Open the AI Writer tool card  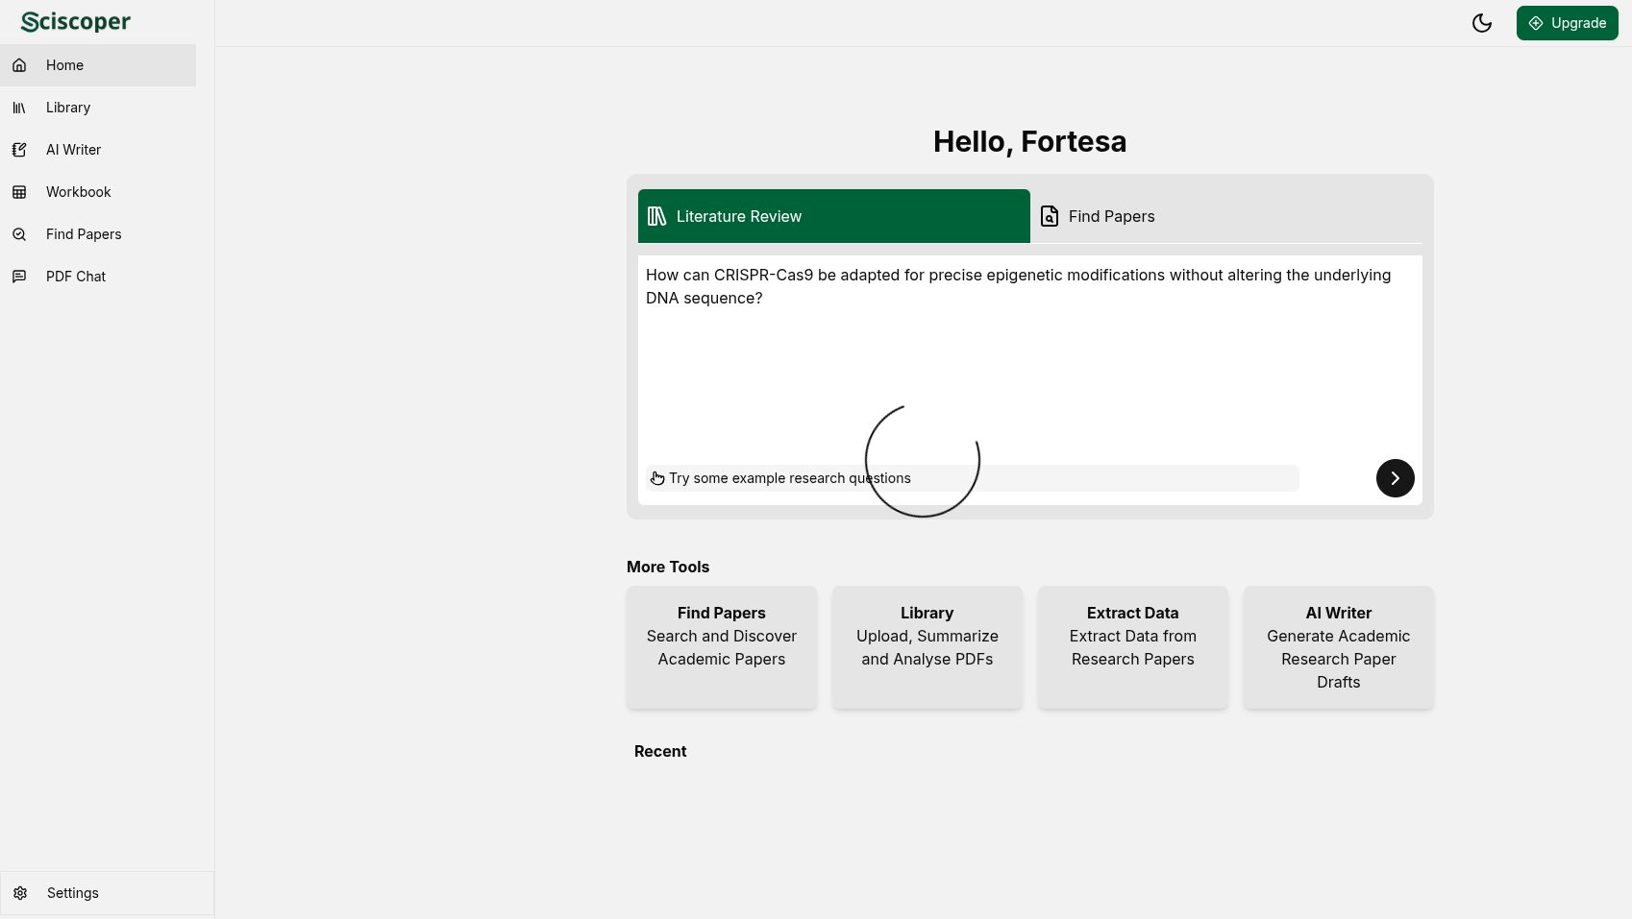click(x=1338, y=647)
